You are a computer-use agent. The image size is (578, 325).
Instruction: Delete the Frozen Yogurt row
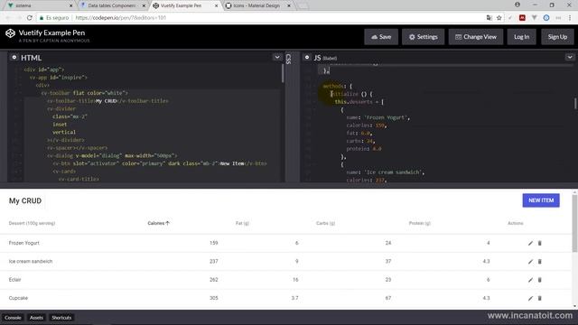[540, 243]
